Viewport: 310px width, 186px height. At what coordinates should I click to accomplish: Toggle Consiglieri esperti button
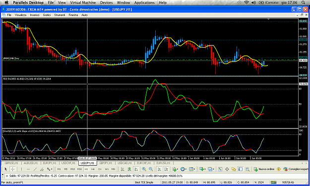(296, 169)
